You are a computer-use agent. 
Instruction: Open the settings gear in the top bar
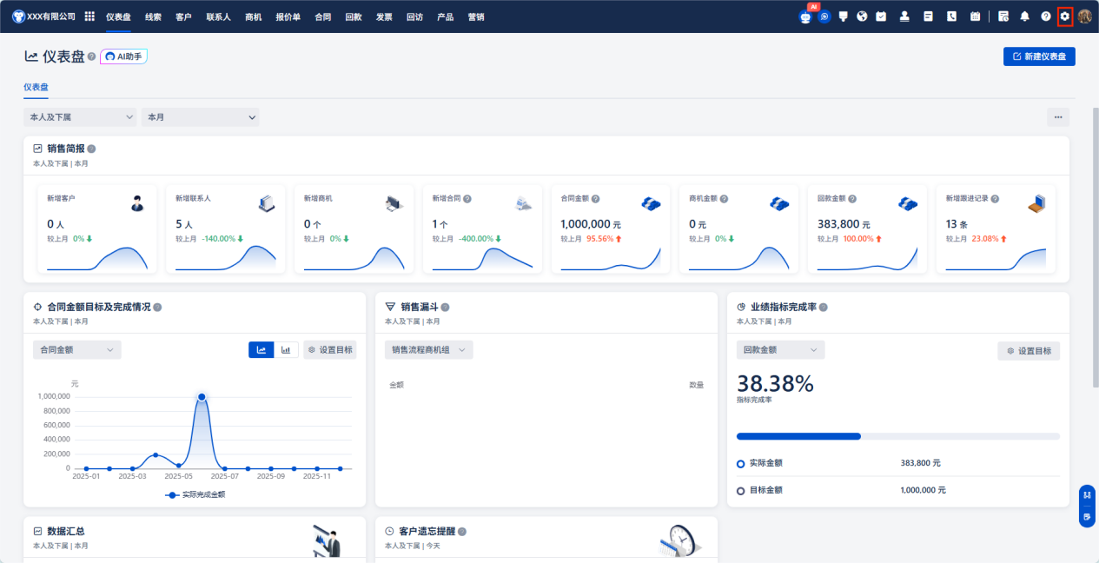coord(1065,17)
